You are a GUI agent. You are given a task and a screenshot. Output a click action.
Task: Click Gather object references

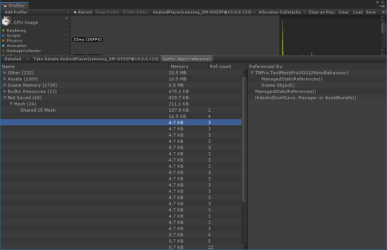(x=187, y=59)
